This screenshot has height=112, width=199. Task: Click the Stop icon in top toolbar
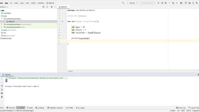point(177,3)
